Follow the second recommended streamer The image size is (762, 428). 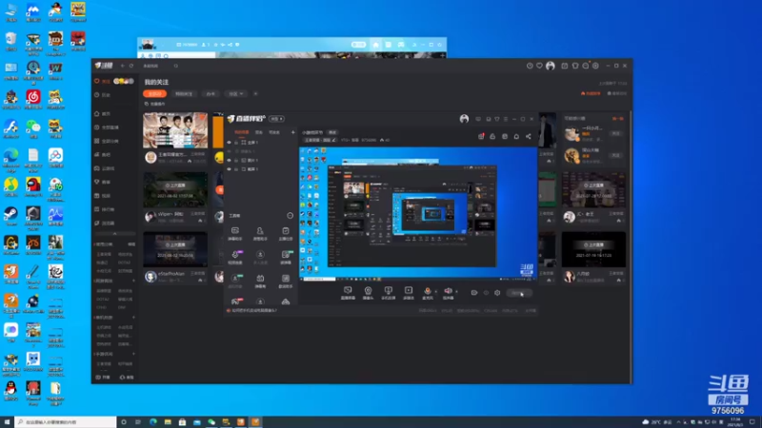[615, 155]
